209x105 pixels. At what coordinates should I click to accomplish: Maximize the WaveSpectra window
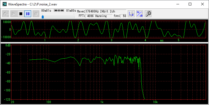(x=190, y=4)
